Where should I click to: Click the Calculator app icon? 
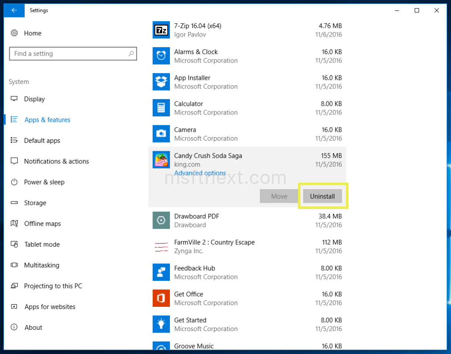[x=161, y=108]
